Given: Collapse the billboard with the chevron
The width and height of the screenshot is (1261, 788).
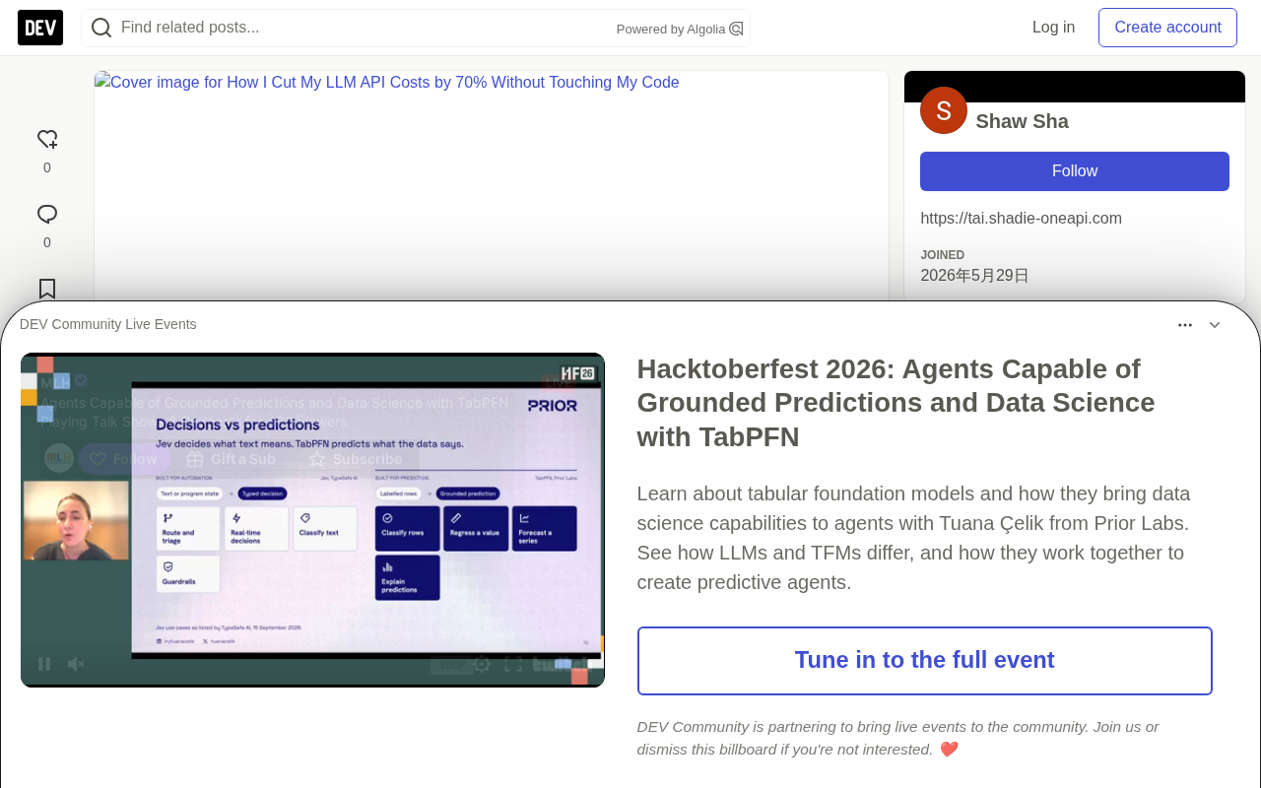Looking at the screenshot, I should coord(1215,325).
